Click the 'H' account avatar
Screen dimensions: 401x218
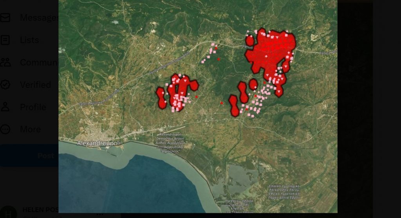[8, 213]
